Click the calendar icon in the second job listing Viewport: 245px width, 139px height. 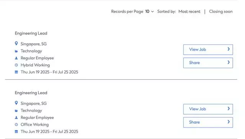[16, 132]
